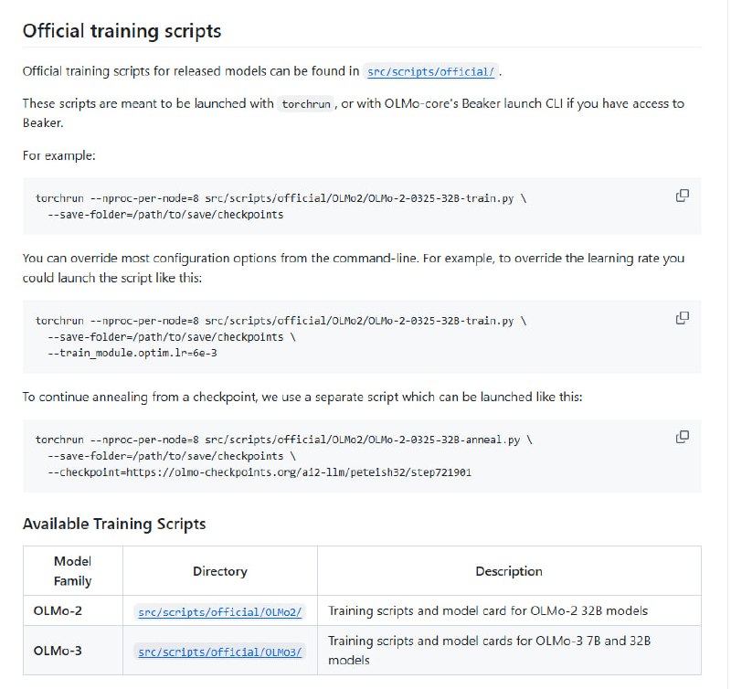The height and width of the screenshot is (689, 731).
Task: Copy the first torchrun train command
Action: 682,196
